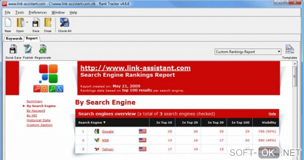Open the Custom Section link
Viewport: 304px width, 160px height.
pyautogui.click(x=40, y=125)
